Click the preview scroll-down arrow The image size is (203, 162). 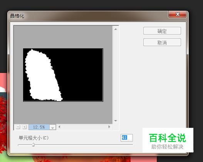point(116,121)
